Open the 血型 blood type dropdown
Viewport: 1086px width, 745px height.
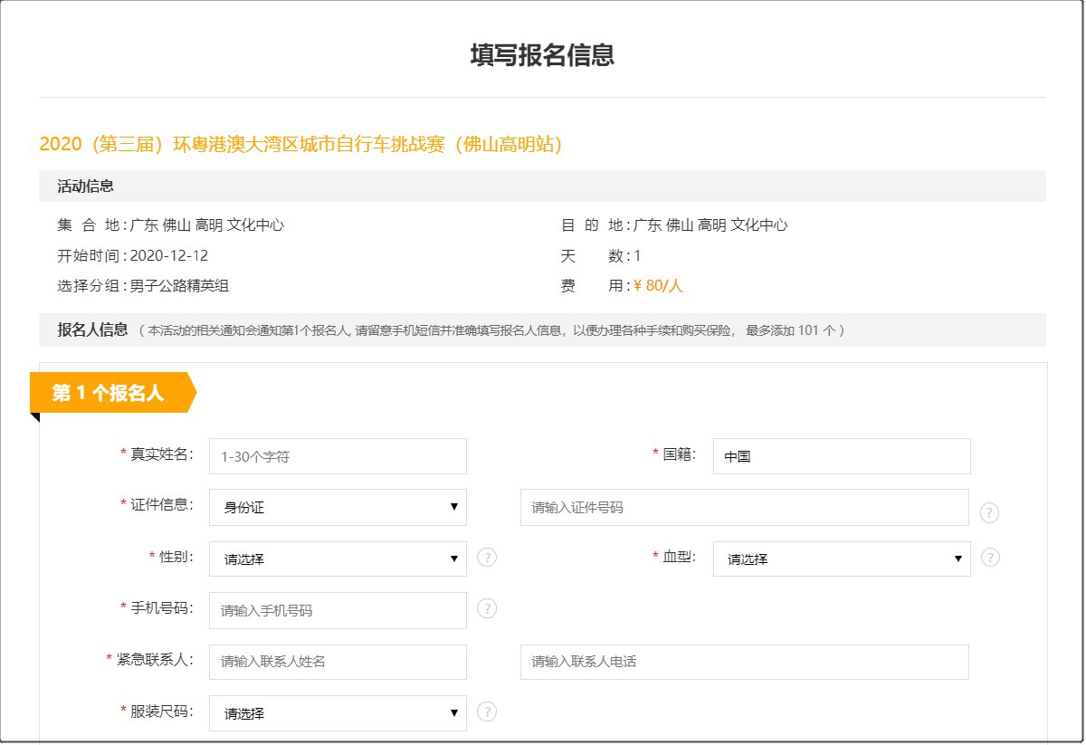841,559
